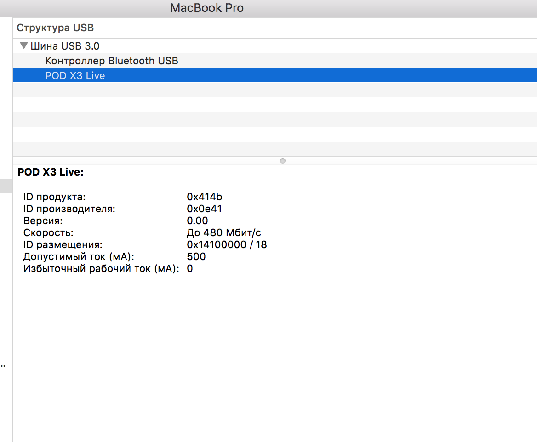This screenshot has width=537, height=442.
Task: Click the pane divider handle dot
Action: (x=283, y=161)
